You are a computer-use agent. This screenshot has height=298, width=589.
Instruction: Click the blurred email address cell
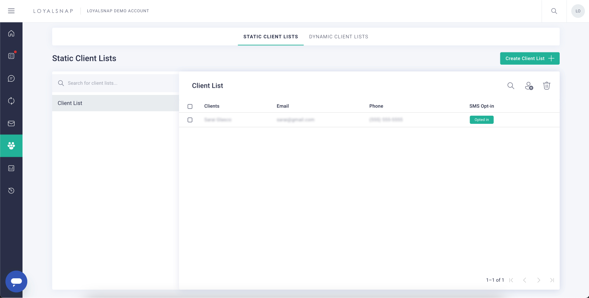295,120
